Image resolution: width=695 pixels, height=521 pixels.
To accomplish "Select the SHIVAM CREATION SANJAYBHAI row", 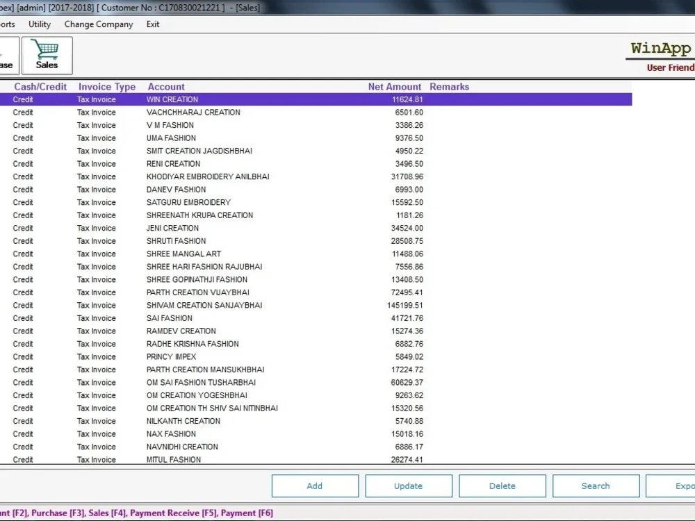I will click(x=316, y=305).
